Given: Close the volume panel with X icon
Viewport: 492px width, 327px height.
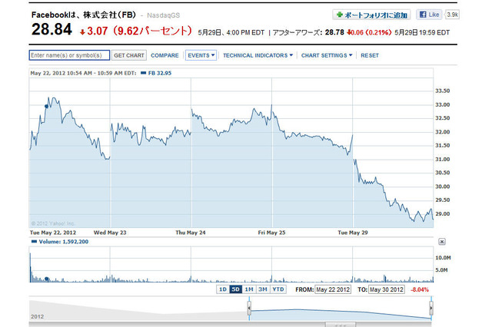Looking at the screenshot, I should [x=442, y=242].
